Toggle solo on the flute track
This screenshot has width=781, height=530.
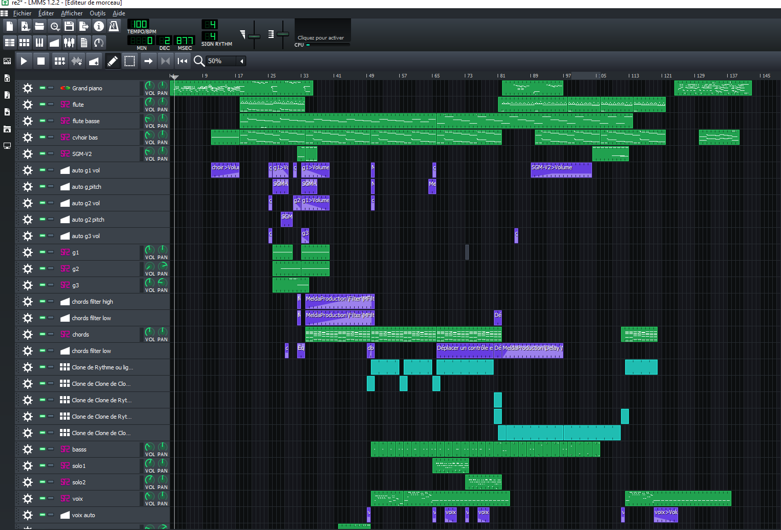coord(51,105)
